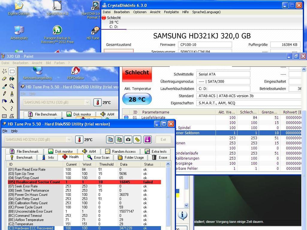Select the Text tool in Paint
Screen dimensions: 307x230
[12, 101]
